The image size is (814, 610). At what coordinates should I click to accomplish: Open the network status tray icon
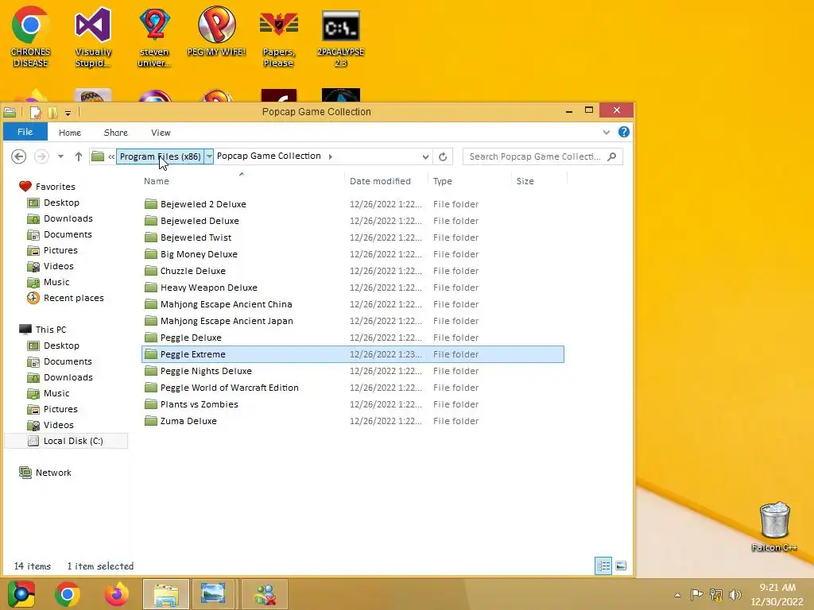tap(716, 594)
